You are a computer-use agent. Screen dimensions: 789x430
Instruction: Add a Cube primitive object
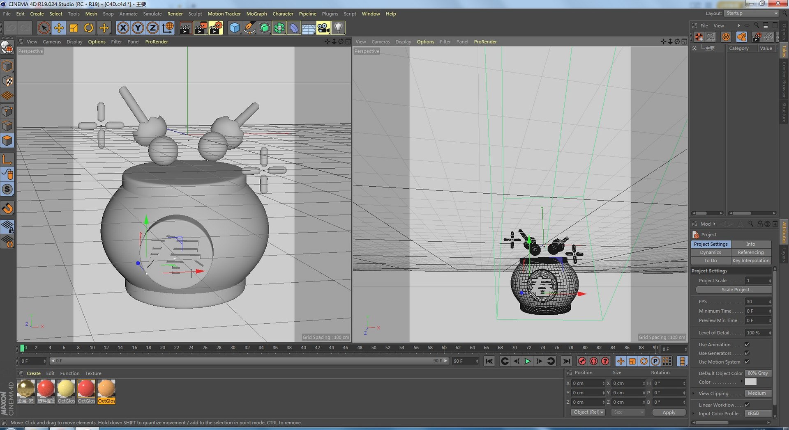(x=235, y=28)
